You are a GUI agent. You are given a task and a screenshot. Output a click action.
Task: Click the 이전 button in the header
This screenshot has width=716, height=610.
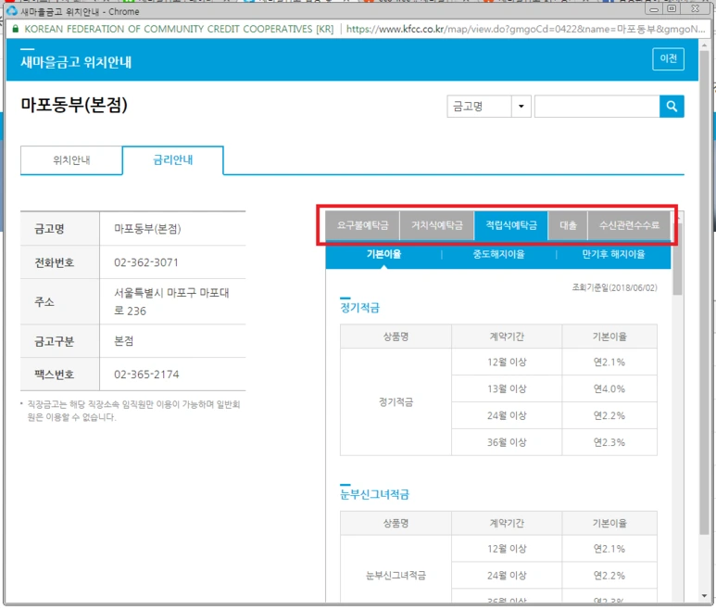[x=668, y=59]
